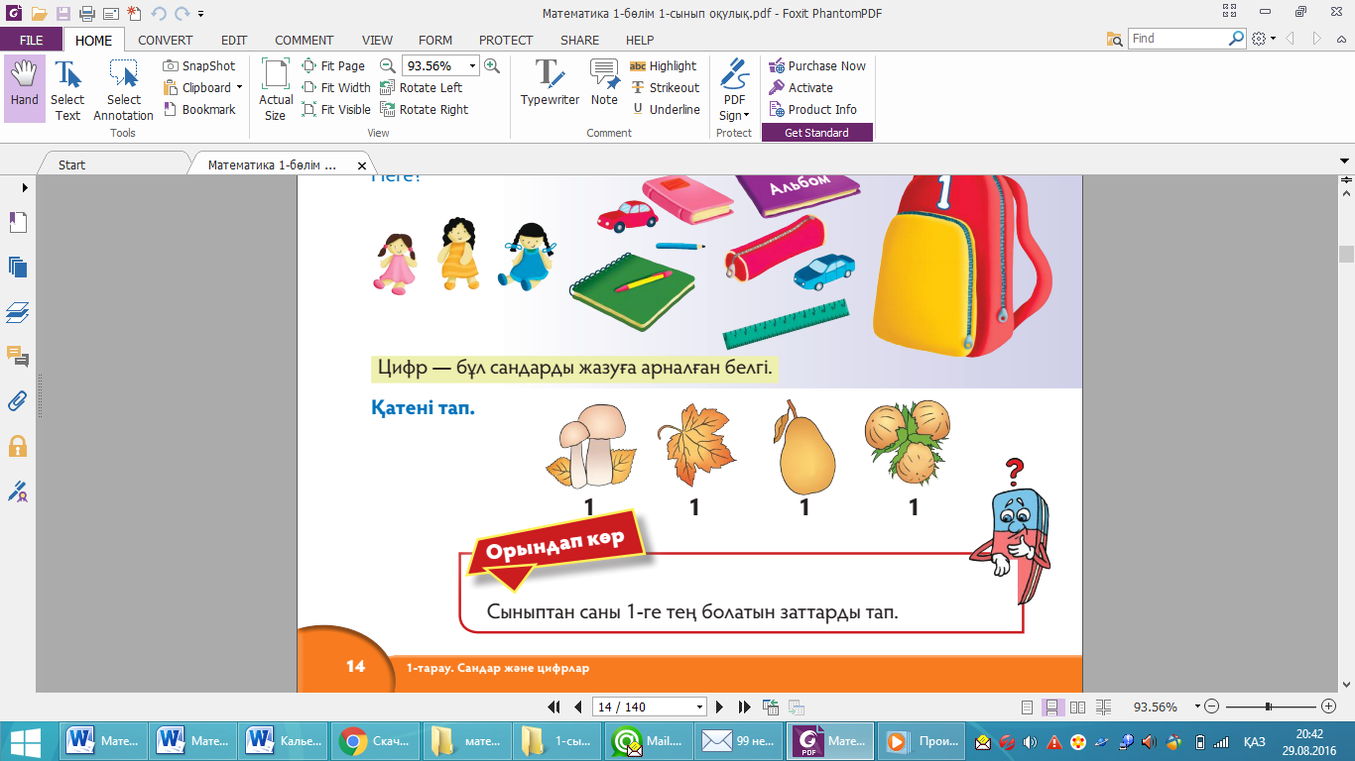Open the Comments panel in the sidebar
The width and height of the screenshot is (1355, 761).
point(17,357)
